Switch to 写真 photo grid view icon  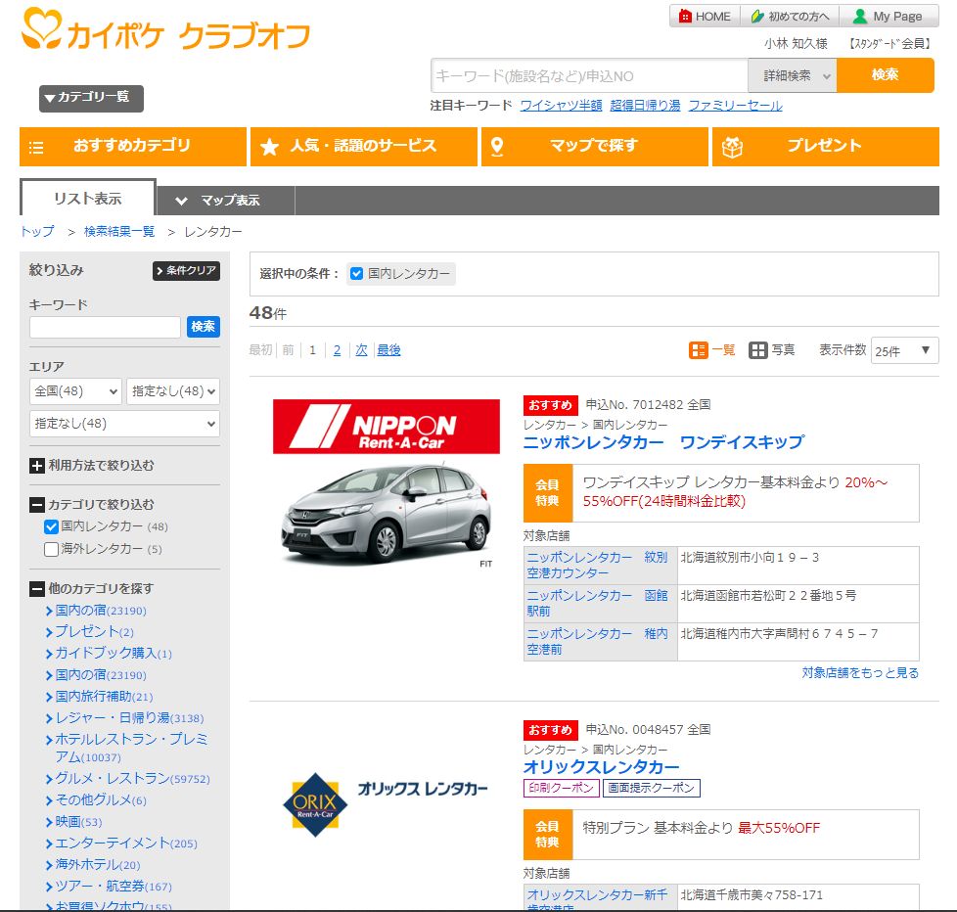tap(758, 349)
